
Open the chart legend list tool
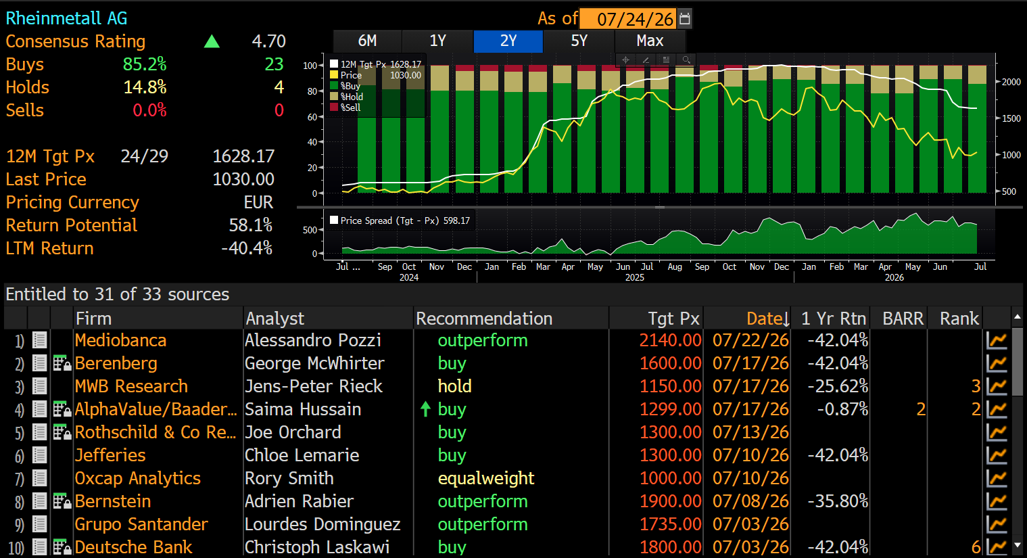pos(666,60)
